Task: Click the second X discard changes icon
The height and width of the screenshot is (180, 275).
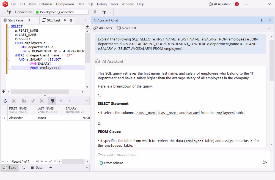Action: click(x=42, y=101)
